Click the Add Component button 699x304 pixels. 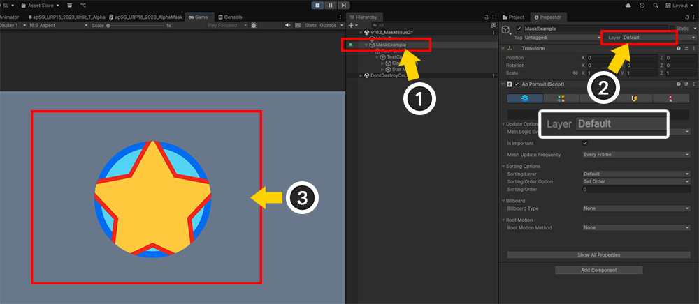coord(598,270)
